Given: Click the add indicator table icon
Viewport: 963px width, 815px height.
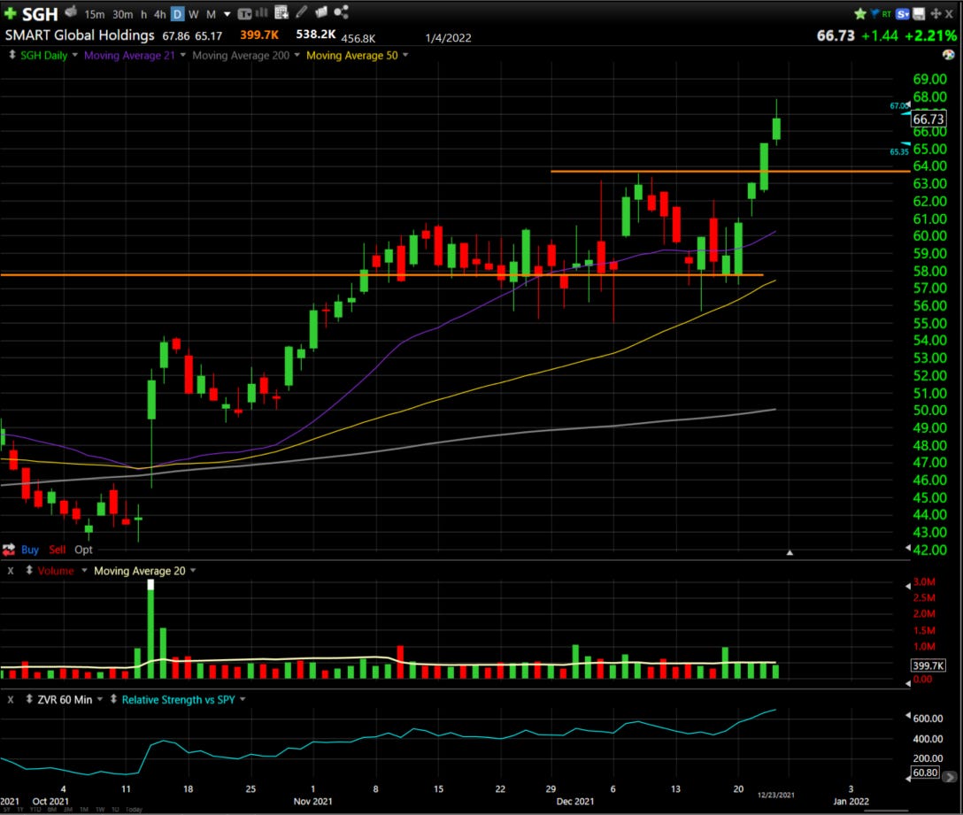Looking at the screenshot, I should (281, 12).
